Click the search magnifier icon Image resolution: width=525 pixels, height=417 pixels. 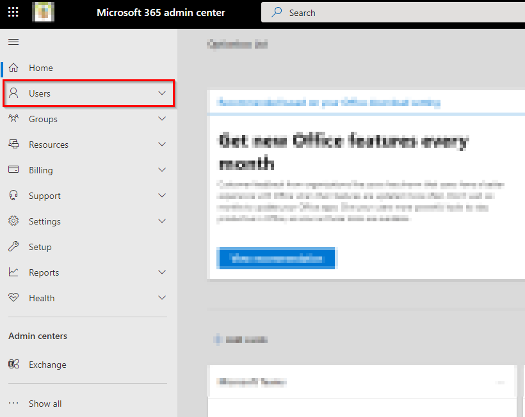(277, 12)
